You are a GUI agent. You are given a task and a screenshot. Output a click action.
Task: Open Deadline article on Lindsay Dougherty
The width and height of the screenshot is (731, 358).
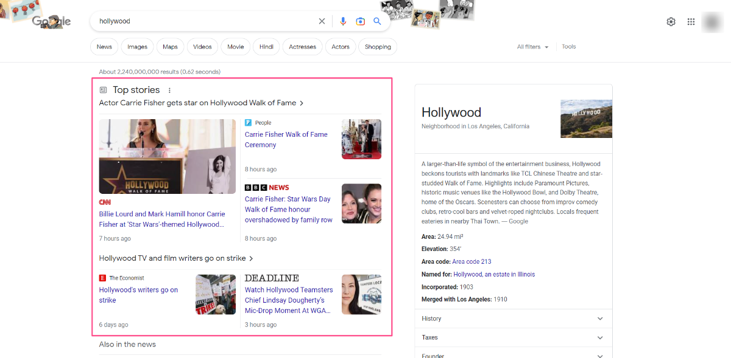coord(289,300)
